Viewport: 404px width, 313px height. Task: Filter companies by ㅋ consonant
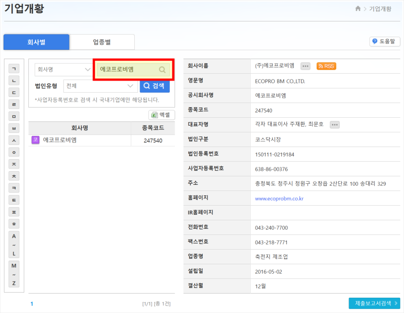[x=14, y=188]
